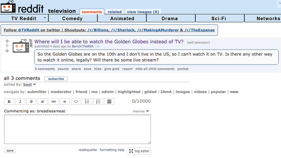The image size is (281, 158).
Task: Click the formatting help link
Action: (112, 150)
